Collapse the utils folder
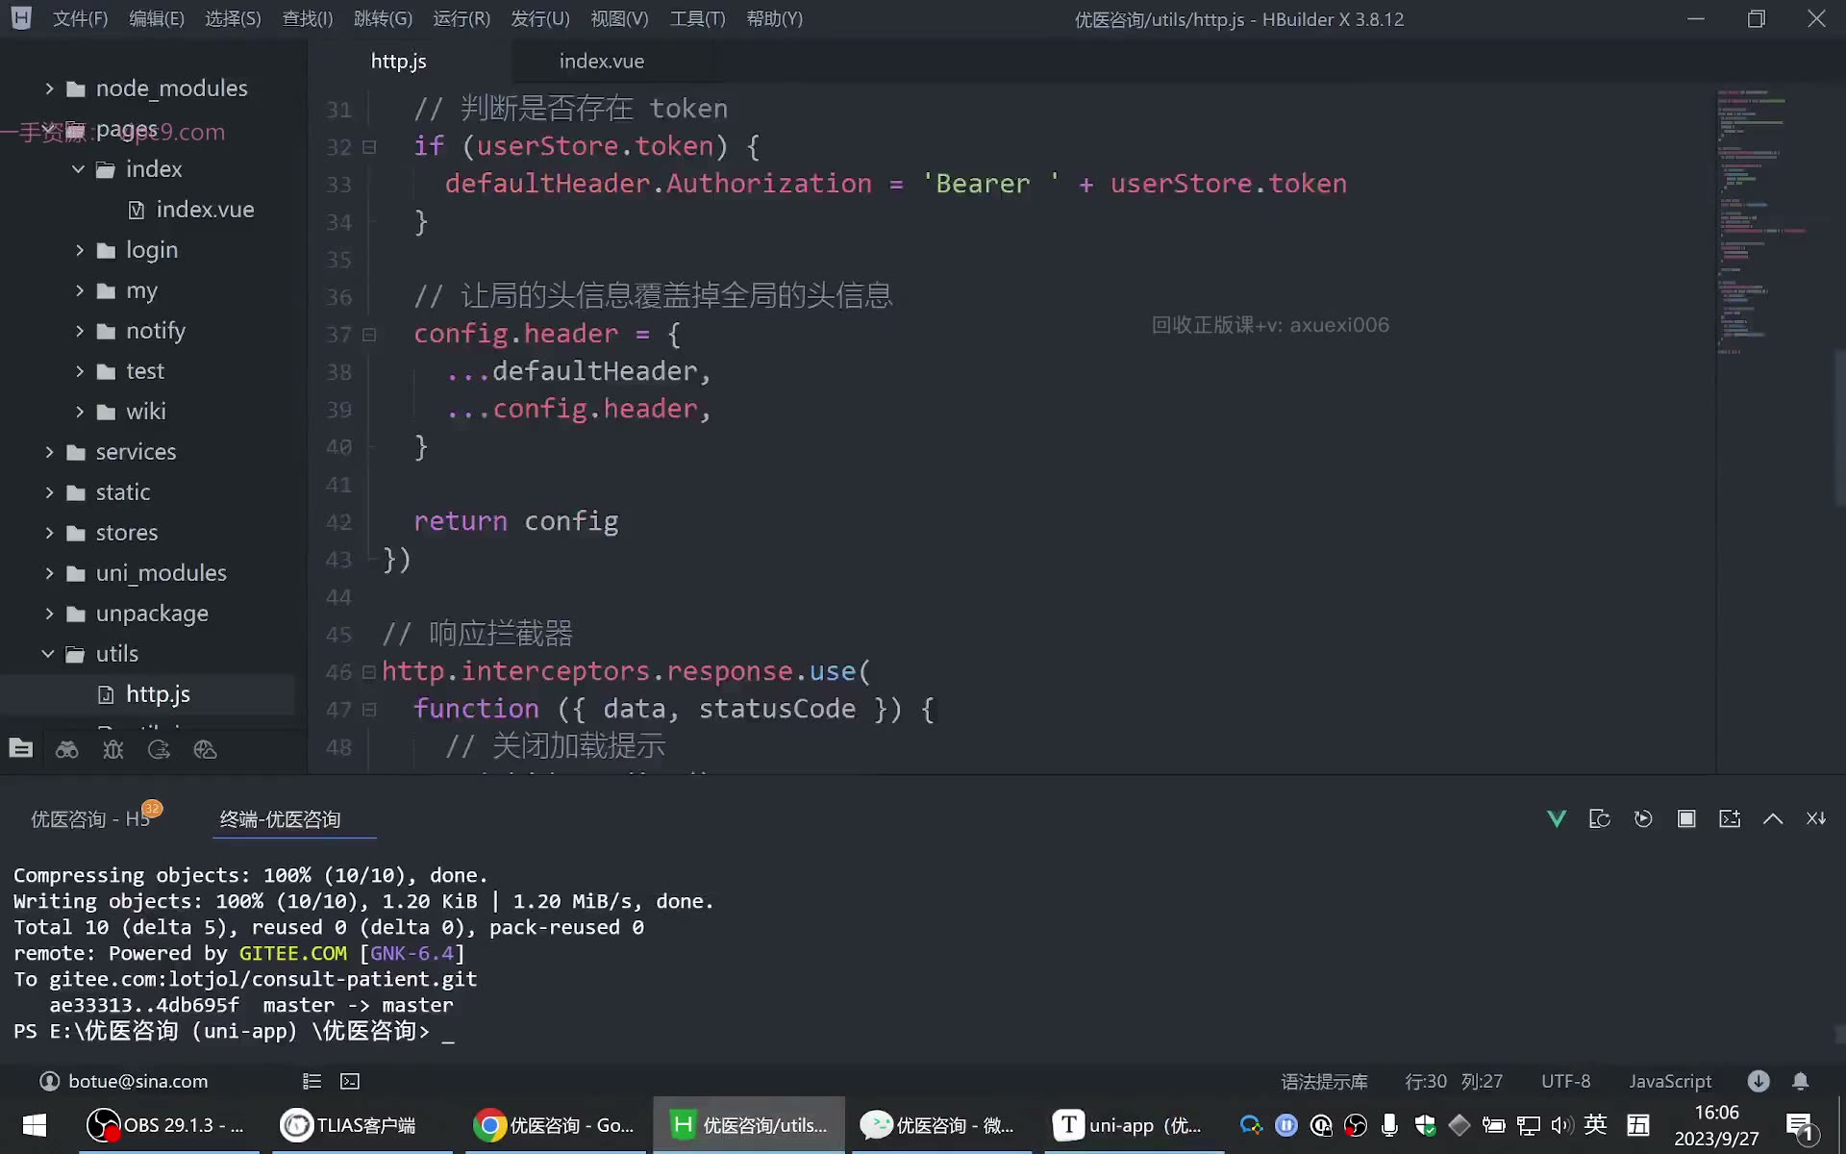 point(49,654)
